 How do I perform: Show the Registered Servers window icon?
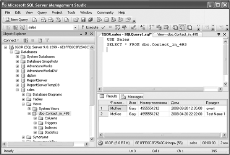click(x=99, y=19)
